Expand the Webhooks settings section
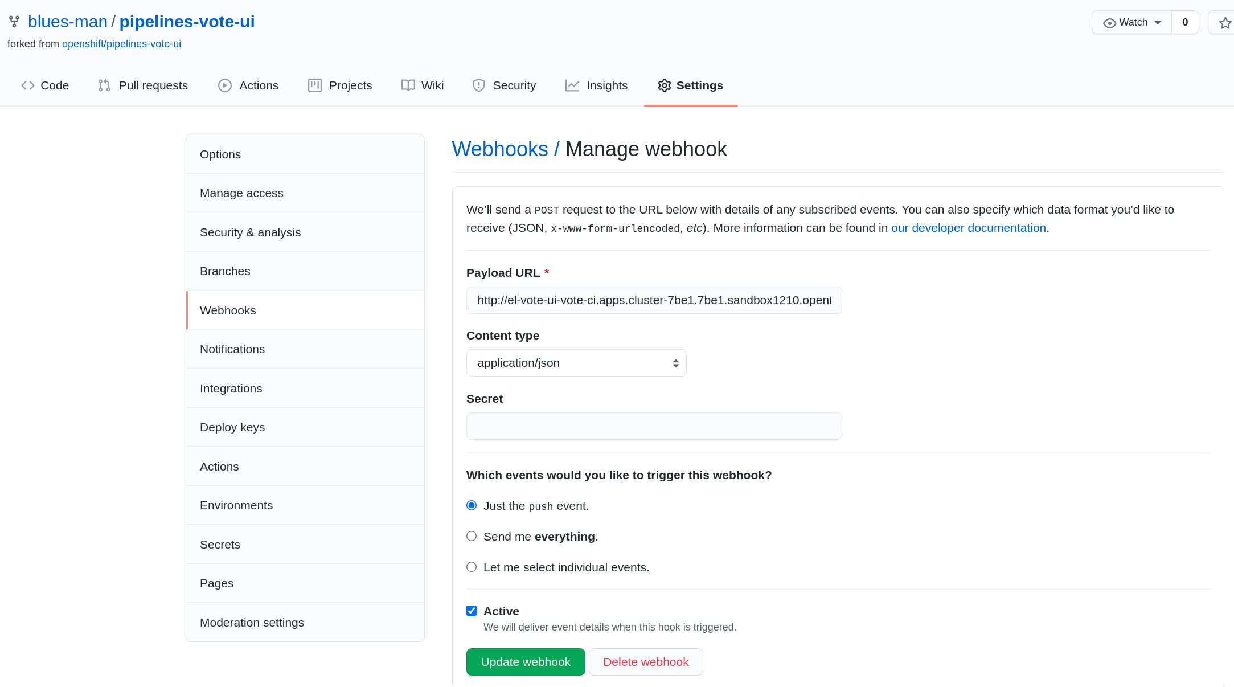The height and width of the screenshot is (687, 1234). pos(228,310)
